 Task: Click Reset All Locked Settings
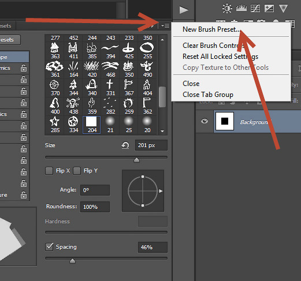click(x=220, y=57)
